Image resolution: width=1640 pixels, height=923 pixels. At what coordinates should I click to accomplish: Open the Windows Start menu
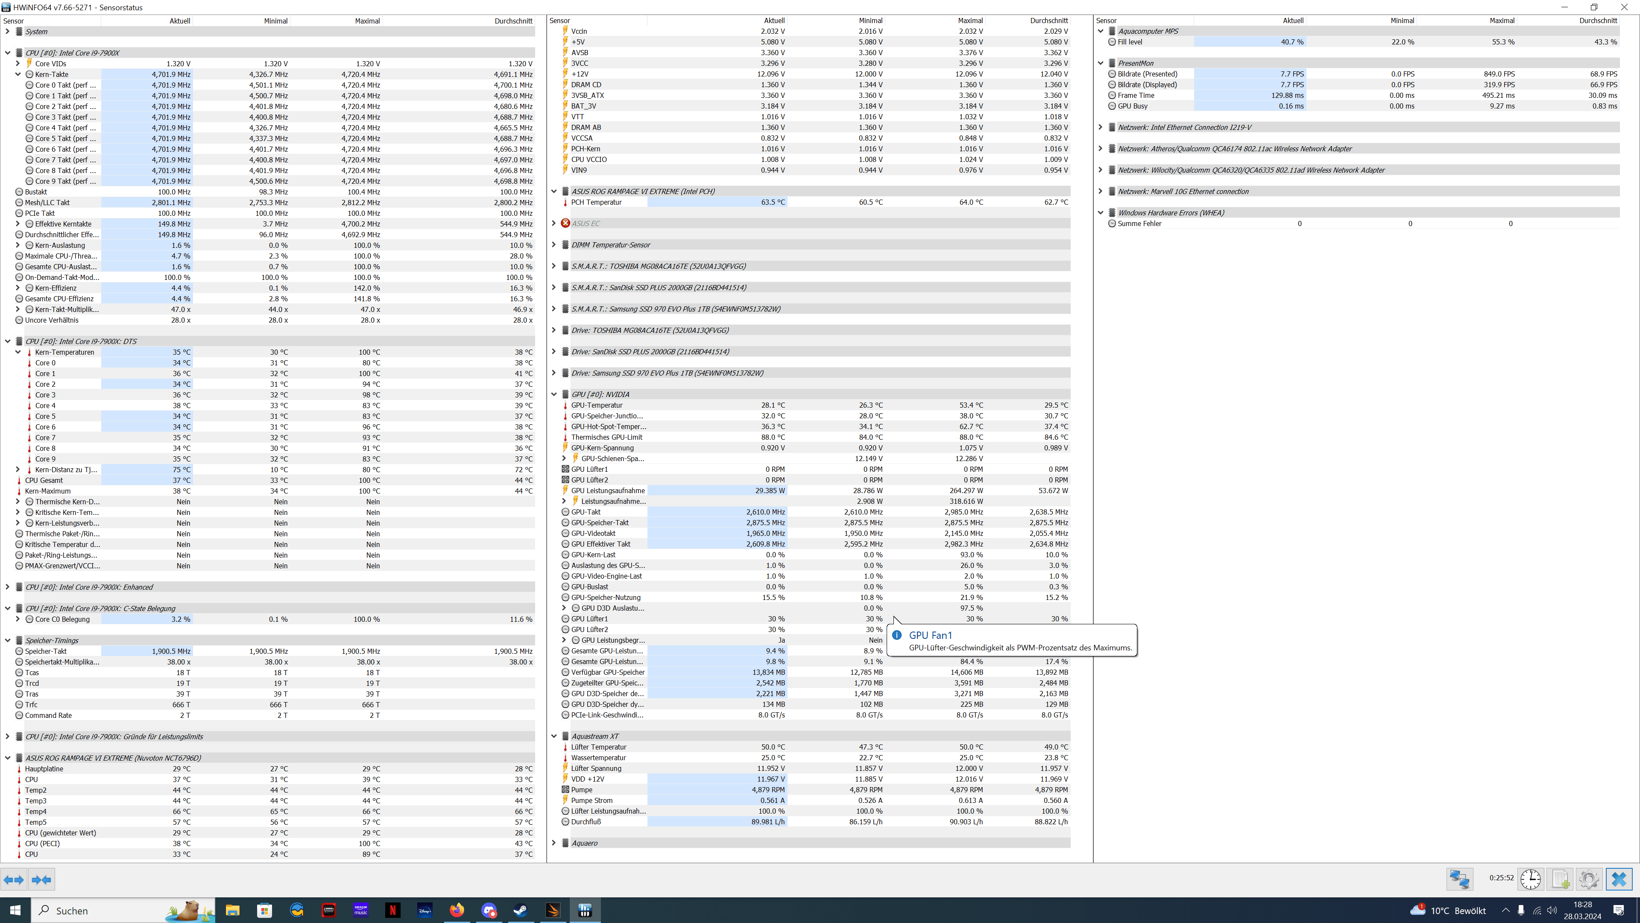click(x=15, y=910)
